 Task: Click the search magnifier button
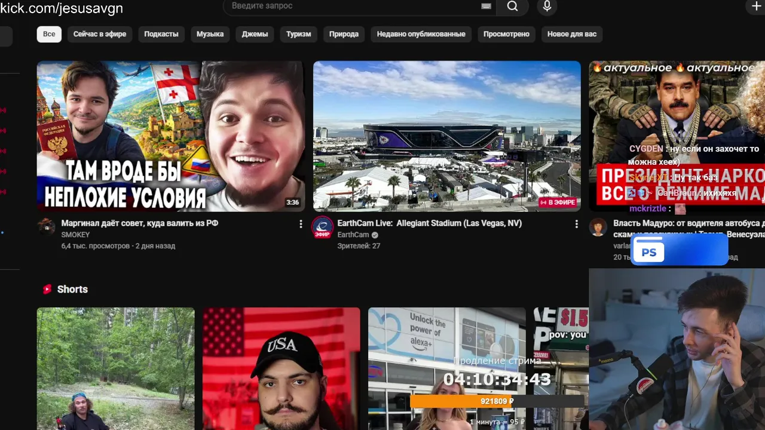513,7
